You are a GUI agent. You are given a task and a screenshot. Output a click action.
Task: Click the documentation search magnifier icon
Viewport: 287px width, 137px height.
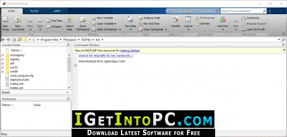click(x=264, y=11)
